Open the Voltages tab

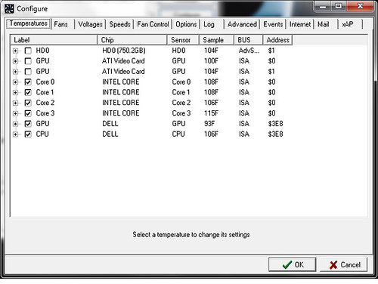coord(90,24)
